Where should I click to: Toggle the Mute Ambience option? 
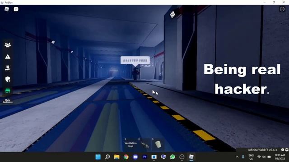click(x=8, y=101)
